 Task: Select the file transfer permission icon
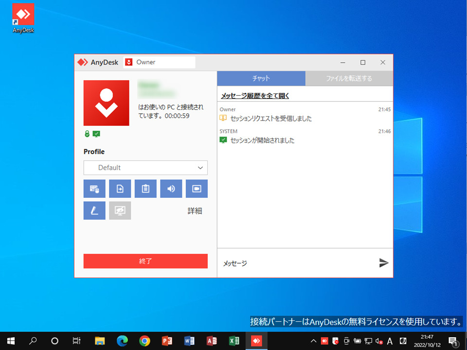[120, 189]
